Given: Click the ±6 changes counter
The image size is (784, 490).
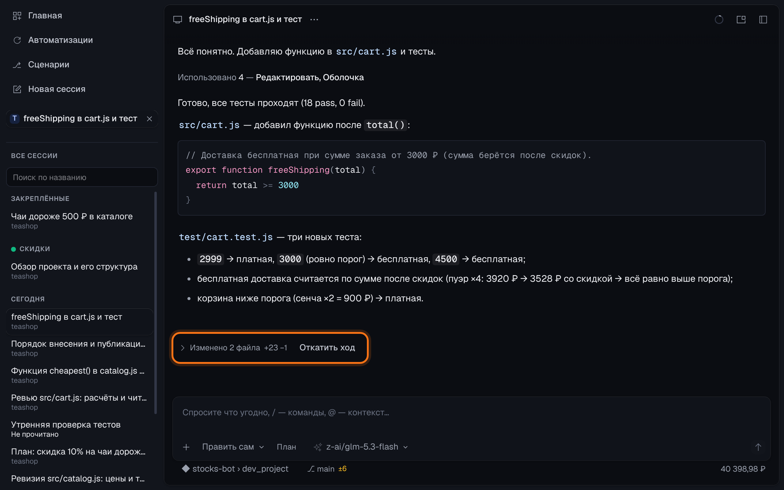Looking at the screenshot, I should (342, 469).
